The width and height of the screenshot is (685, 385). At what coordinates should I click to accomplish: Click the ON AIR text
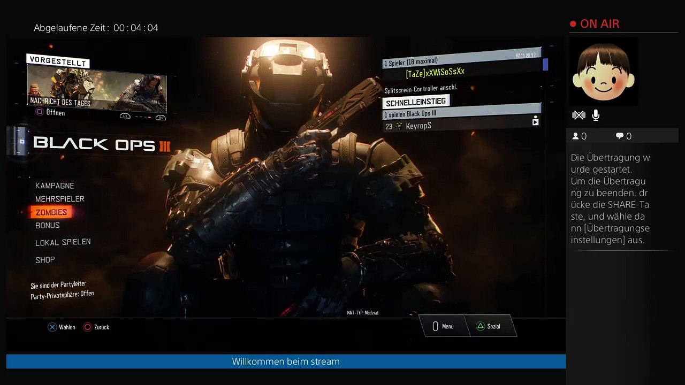tap(600, 24)
